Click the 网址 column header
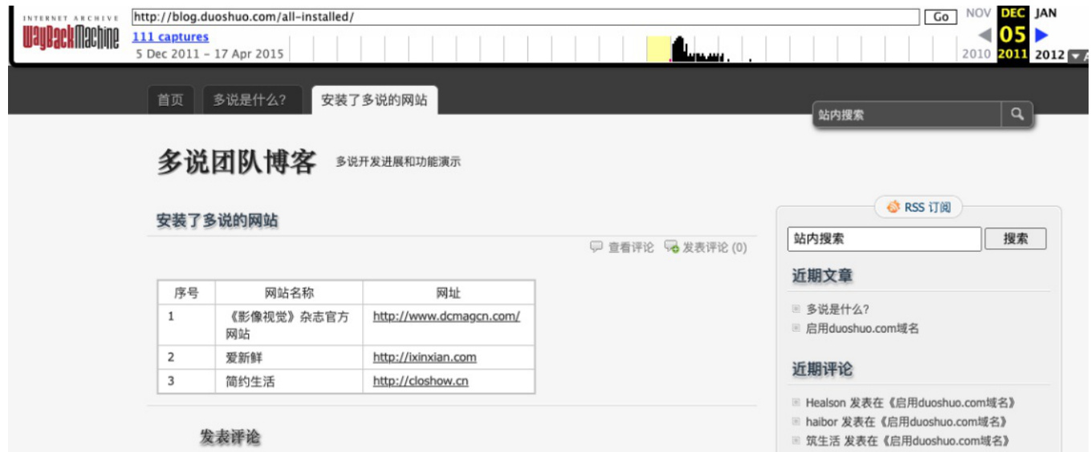This screenshot has height=452, width=1091. 449,293
